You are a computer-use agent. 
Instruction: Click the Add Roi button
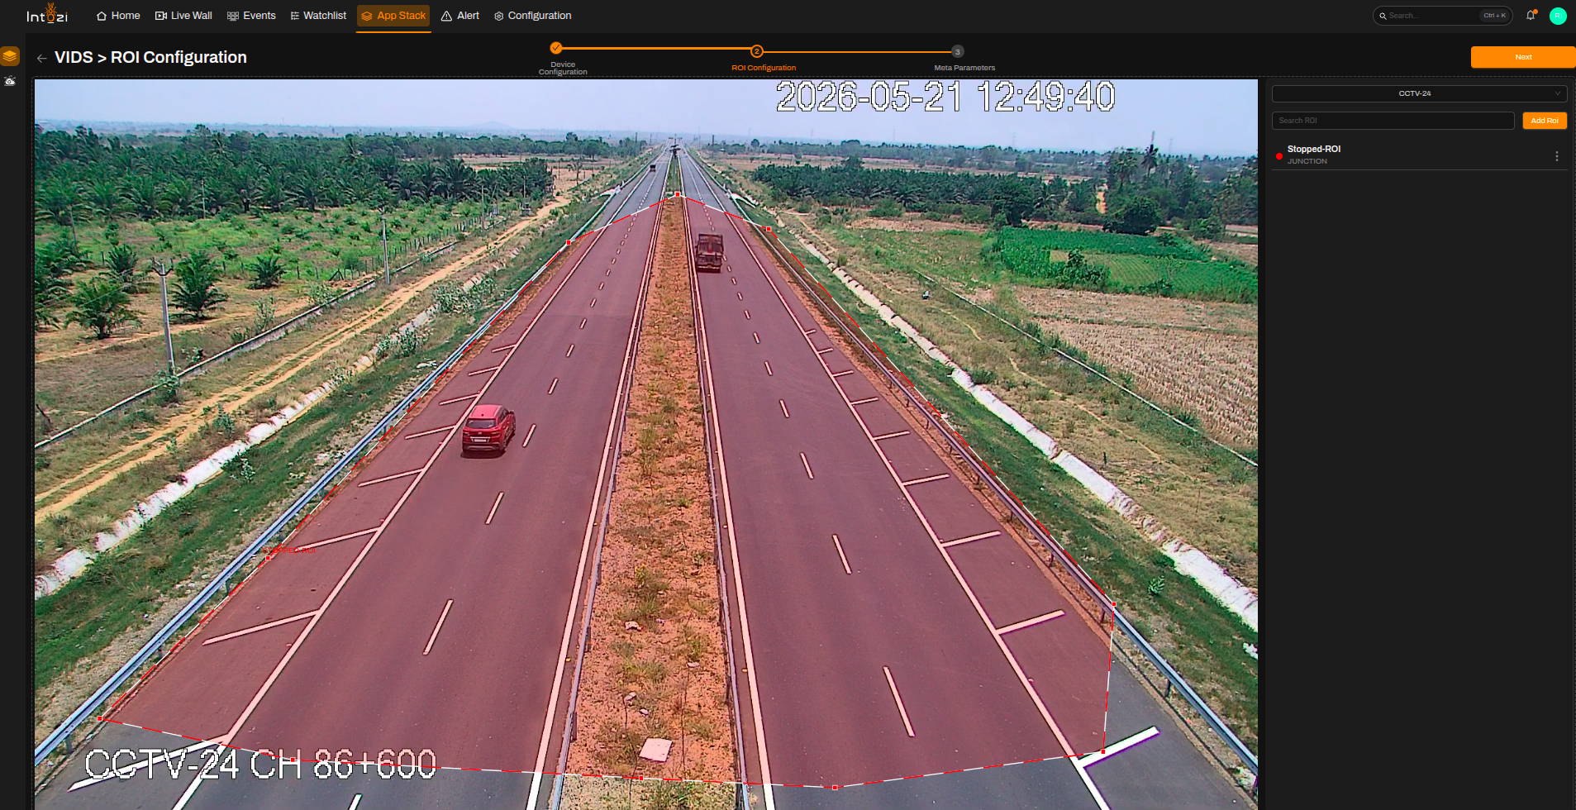tap(1545, 121)
